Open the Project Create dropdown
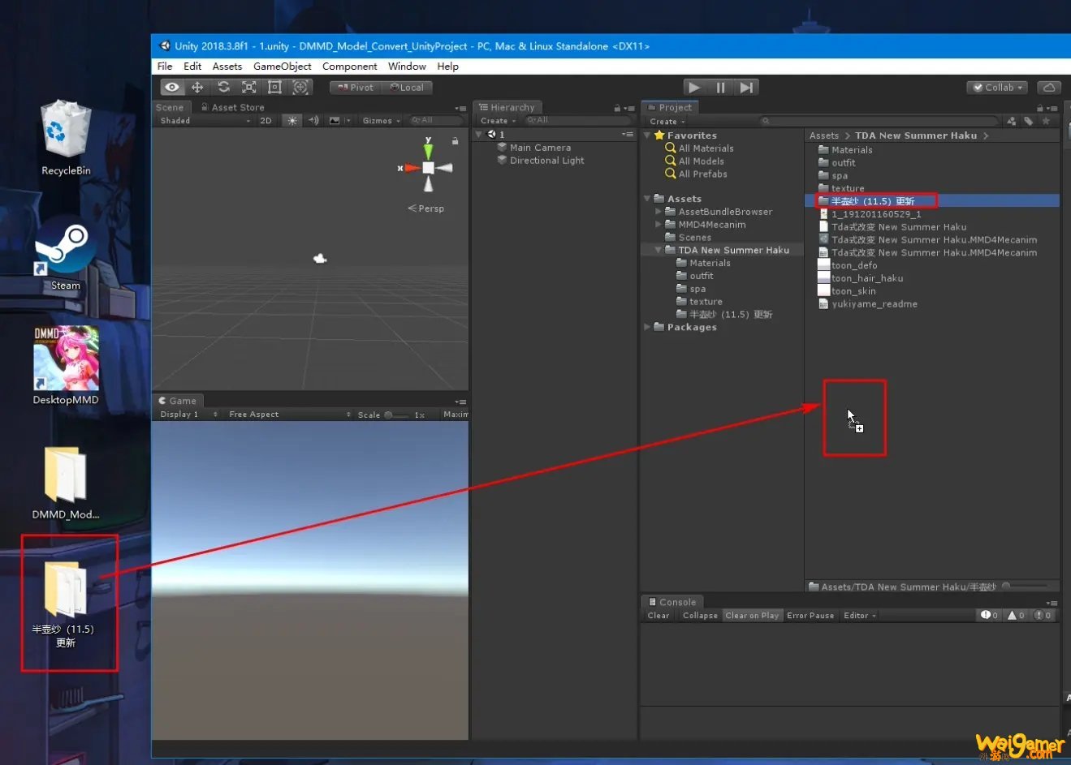Viewport: 1071px width, 765px height. [x=667, y=121]
